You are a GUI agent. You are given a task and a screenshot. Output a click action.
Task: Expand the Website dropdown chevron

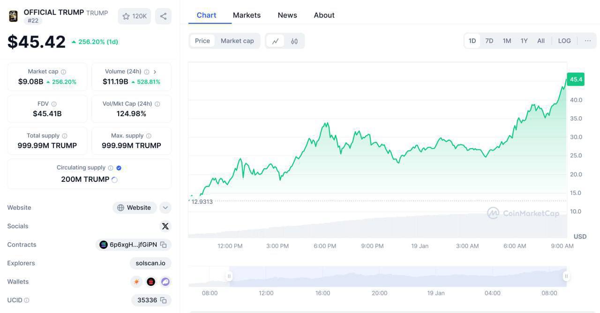pos(165,208)
